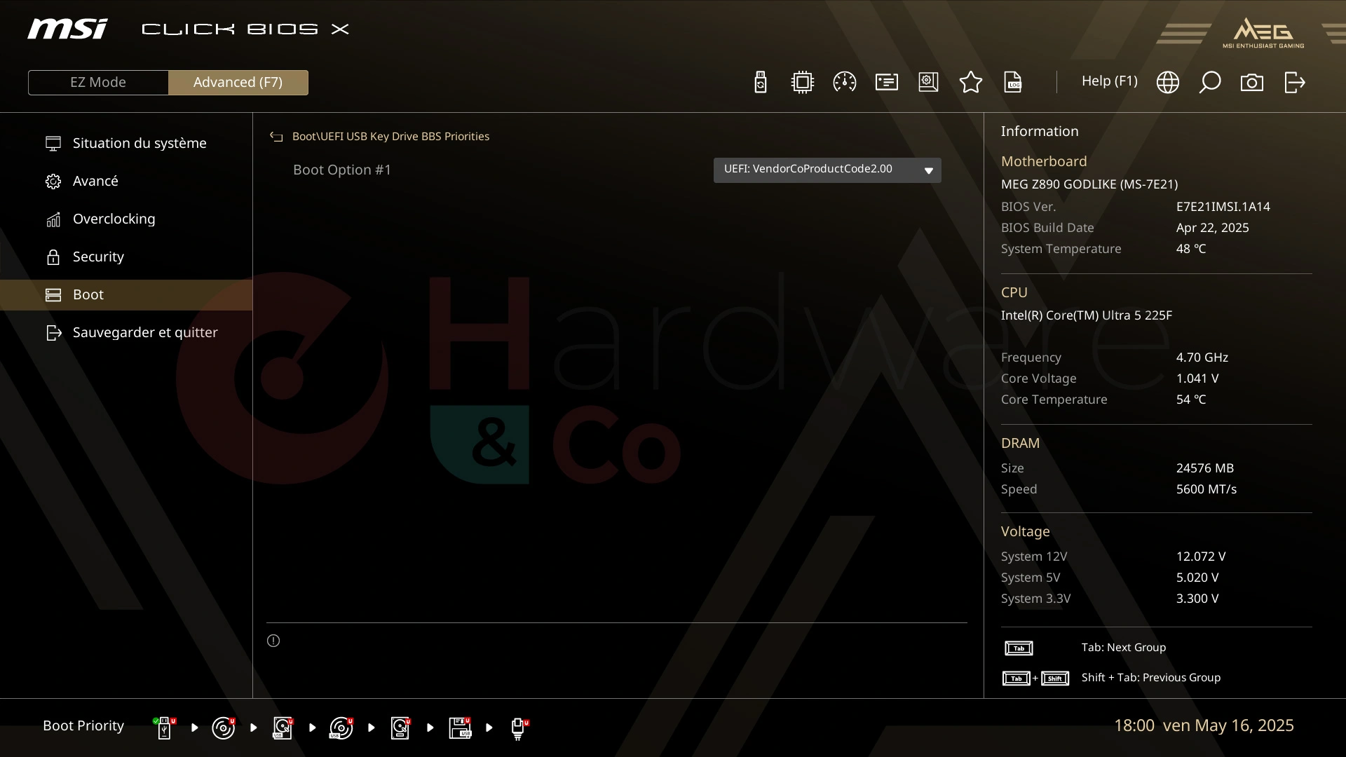The image size is (1346, 757).
Task: Click the Avancé gear icon
Action: point(53,181)
